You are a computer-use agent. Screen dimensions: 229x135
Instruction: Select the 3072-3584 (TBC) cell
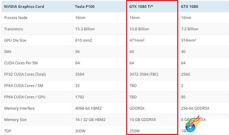click(144, 74)
